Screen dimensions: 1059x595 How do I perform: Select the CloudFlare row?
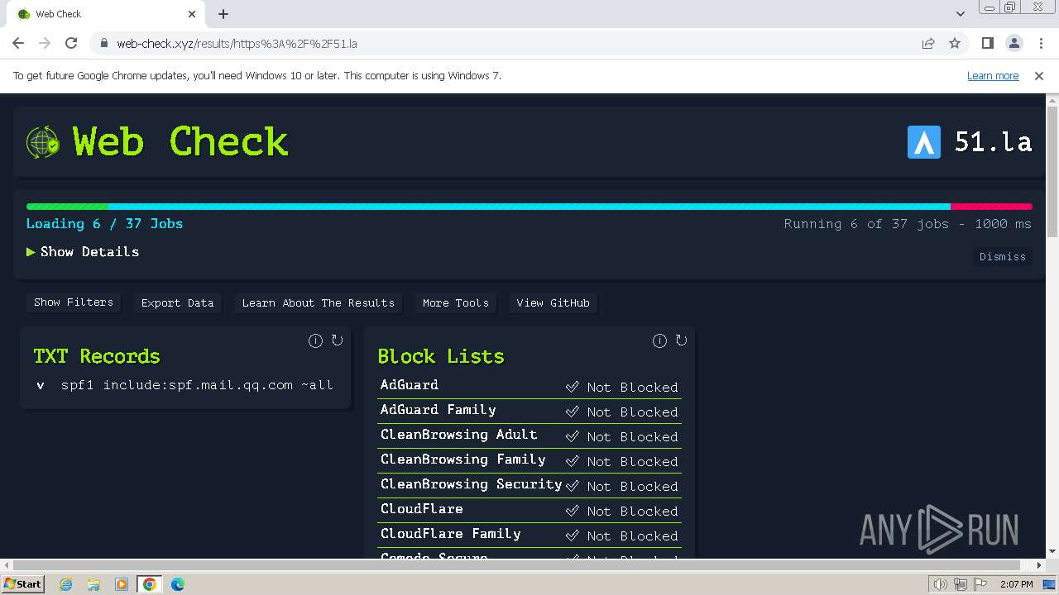(529, 510)
